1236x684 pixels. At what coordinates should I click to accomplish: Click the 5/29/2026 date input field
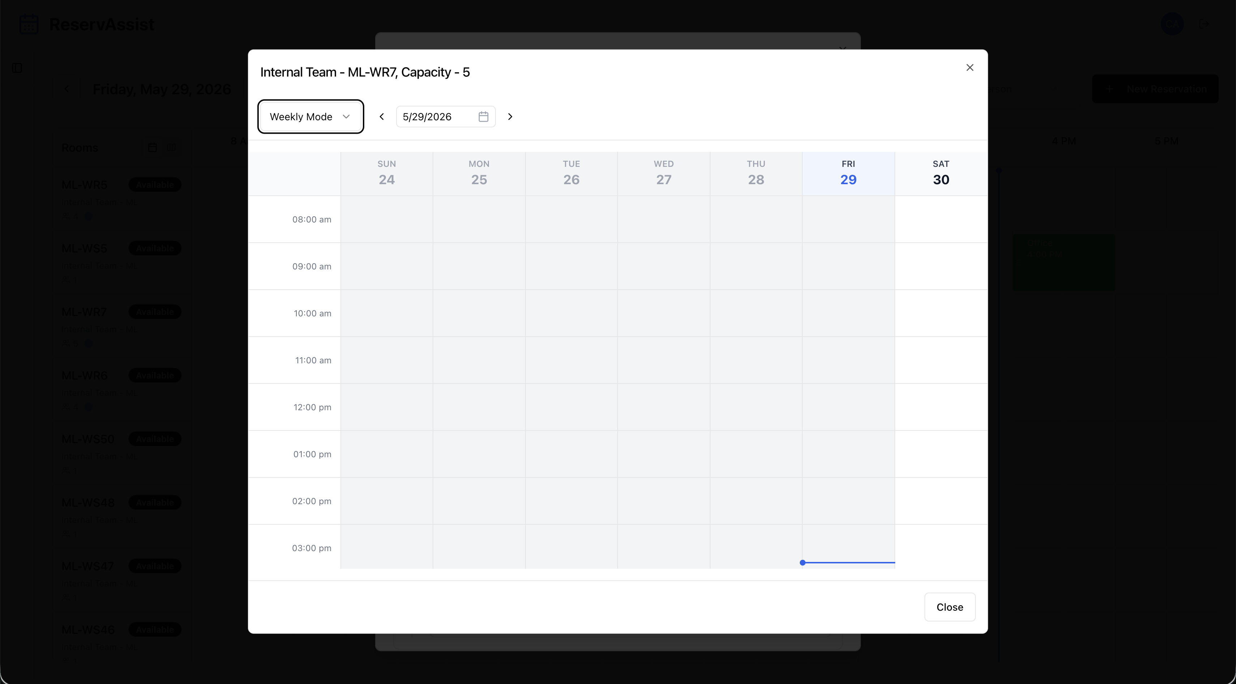tap(446, 117)
